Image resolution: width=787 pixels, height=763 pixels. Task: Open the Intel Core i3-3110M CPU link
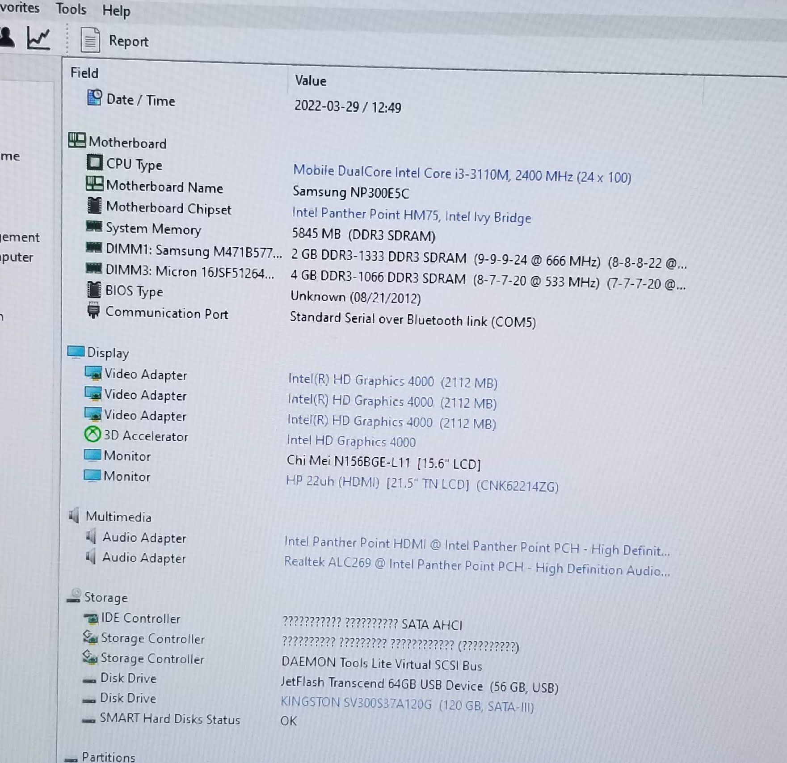tap(462, 174)
